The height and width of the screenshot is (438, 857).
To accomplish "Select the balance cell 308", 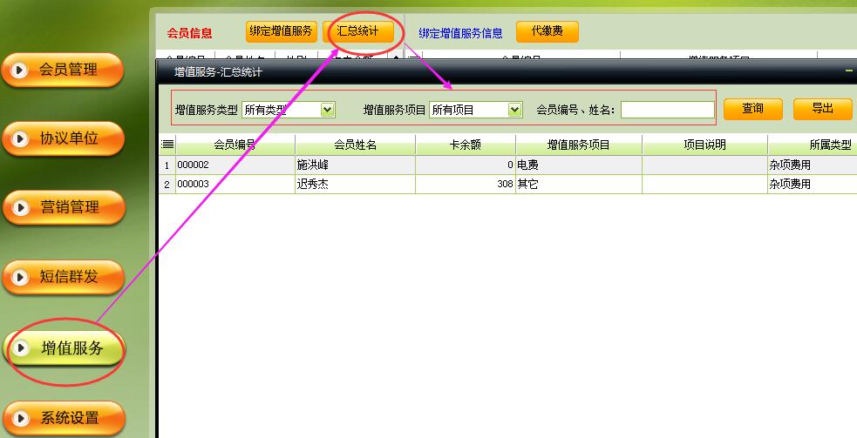I will click(x=466, y=184).
